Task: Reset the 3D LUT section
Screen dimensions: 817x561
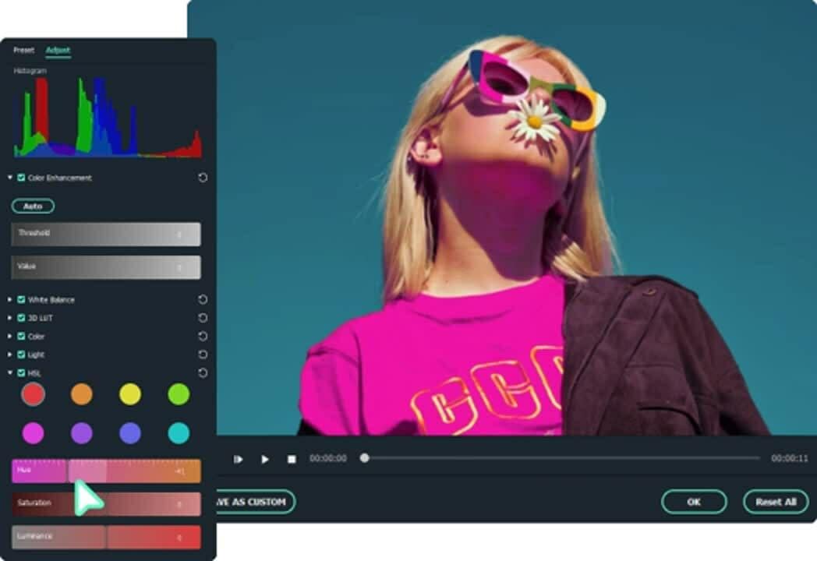Action: [x=203, y=318]
